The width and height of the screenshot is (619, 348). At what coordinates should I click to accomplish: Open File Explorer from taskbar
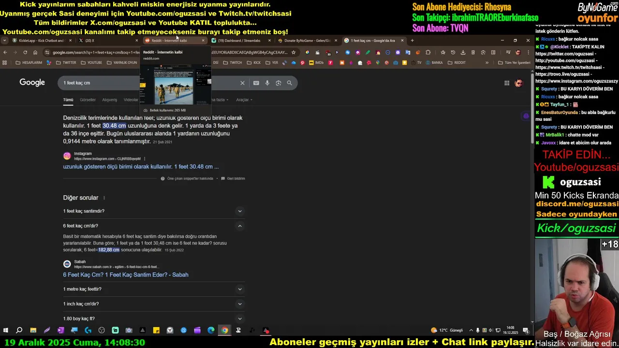[x=33, y=331]
